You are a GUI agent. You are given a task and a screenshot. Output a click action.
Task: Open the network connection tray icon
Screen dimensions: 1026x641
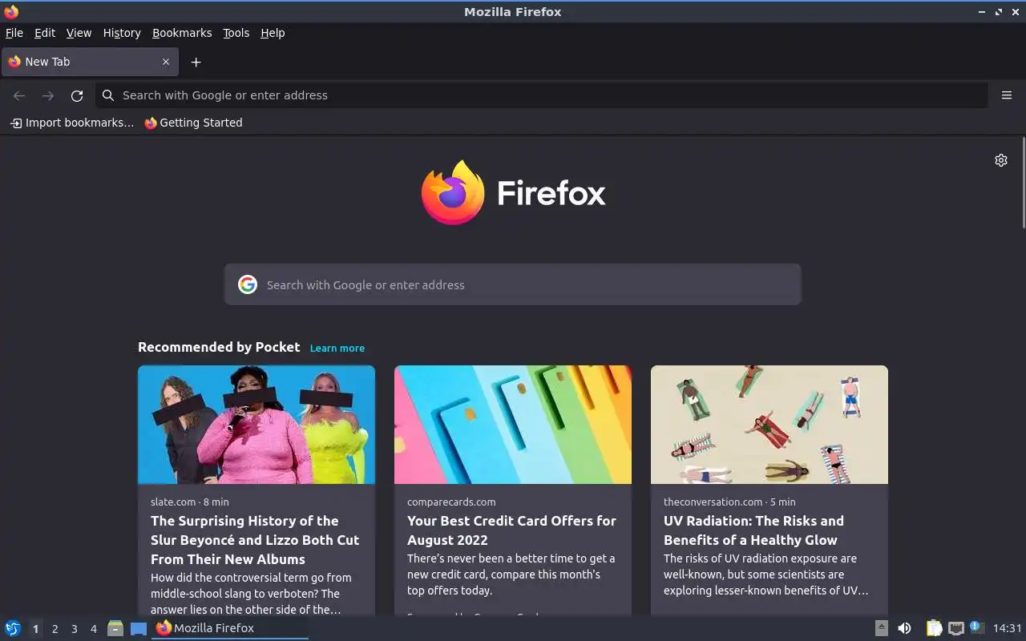[x=955, y=628]
